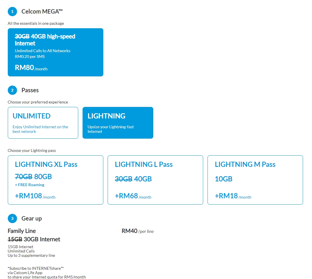Image resolution: width=312 pixels, height=279 pixels.
Task: Click the Celcom MEGA heading
Action: point(42,12)
